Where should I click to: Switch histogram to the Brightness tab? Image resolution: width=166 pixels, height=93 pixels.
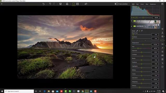(x=153, y=4)
